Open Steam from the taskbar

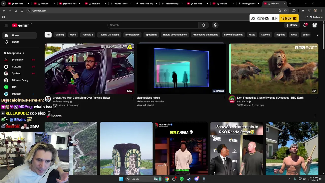point(189,179)
